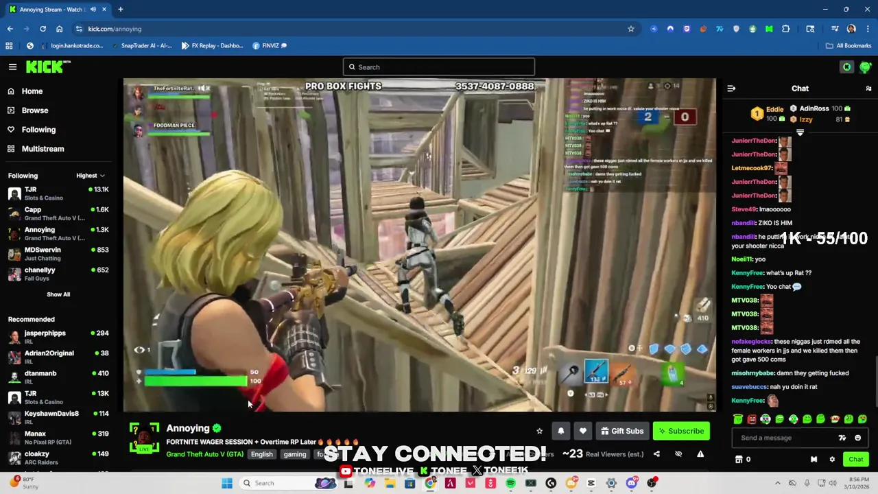
Task: Click the star favorite icon by Annoying
Action: click(539, 431)
